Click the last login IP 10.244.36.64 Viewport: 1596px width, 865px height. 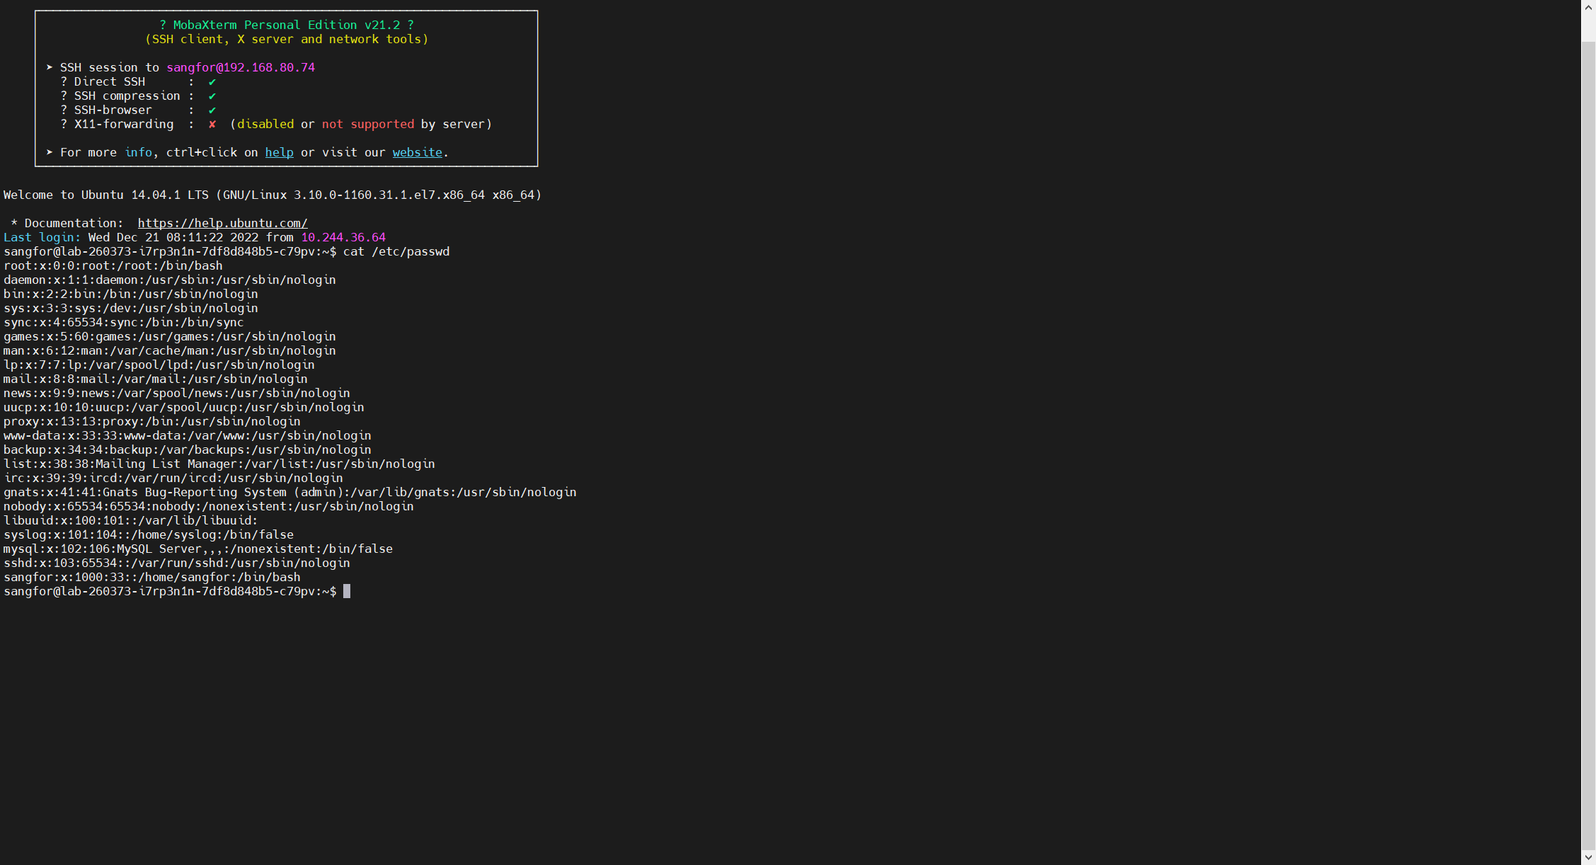click(x=343, y=237)
